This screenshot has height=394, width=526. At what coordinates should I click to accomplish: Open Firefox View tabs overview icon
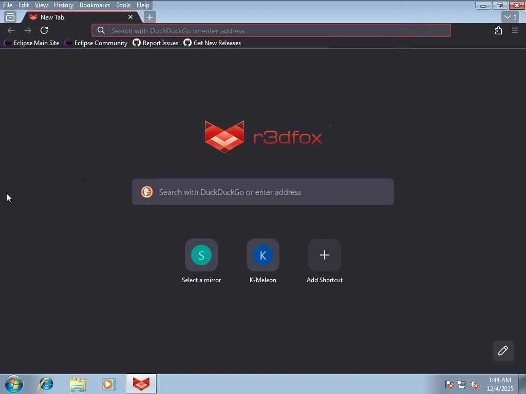[x=10, y=17]
